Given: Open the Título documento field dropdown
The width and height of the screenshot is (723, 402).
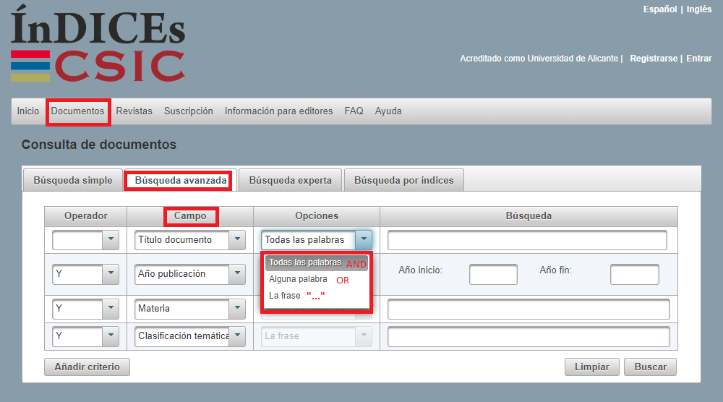Looking at the screenshot, I should 190,240.
